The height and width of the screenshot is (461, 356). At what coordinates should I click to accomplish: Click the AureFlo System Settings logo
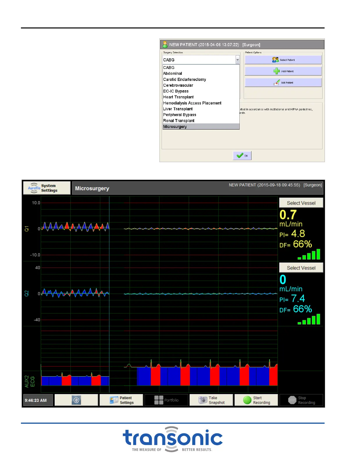(34, 188)
